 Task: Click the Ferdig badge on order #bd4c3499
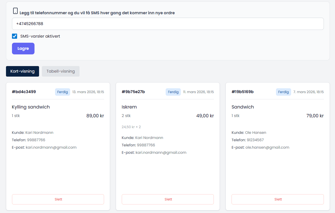[x=62, y=92]
